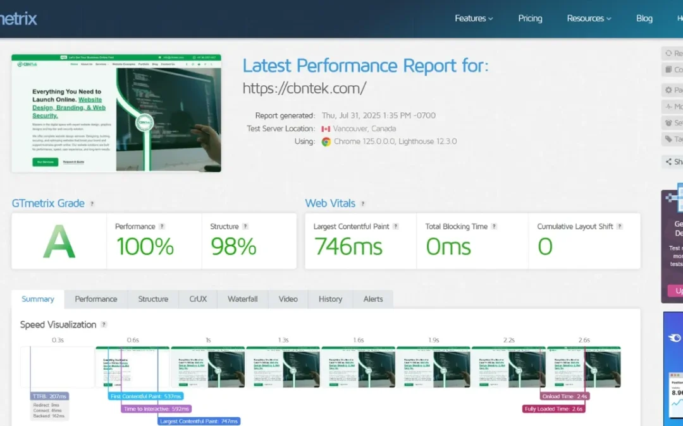Switch to the Waterfall tab
This screenshot has width=683, height=426.
pyautogui.click(x=242, y=299)
